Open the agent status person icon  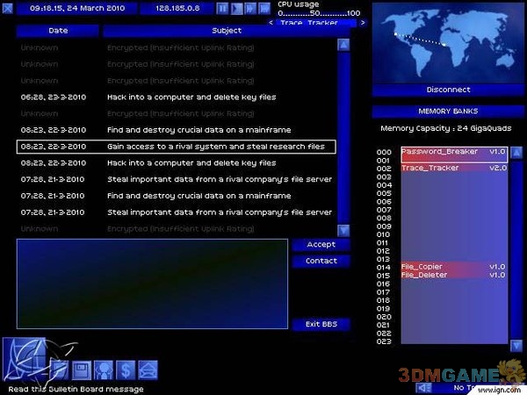[103, 370]
